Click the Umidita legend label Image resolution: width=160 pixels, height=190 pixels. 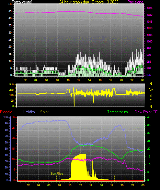[29, 112]
